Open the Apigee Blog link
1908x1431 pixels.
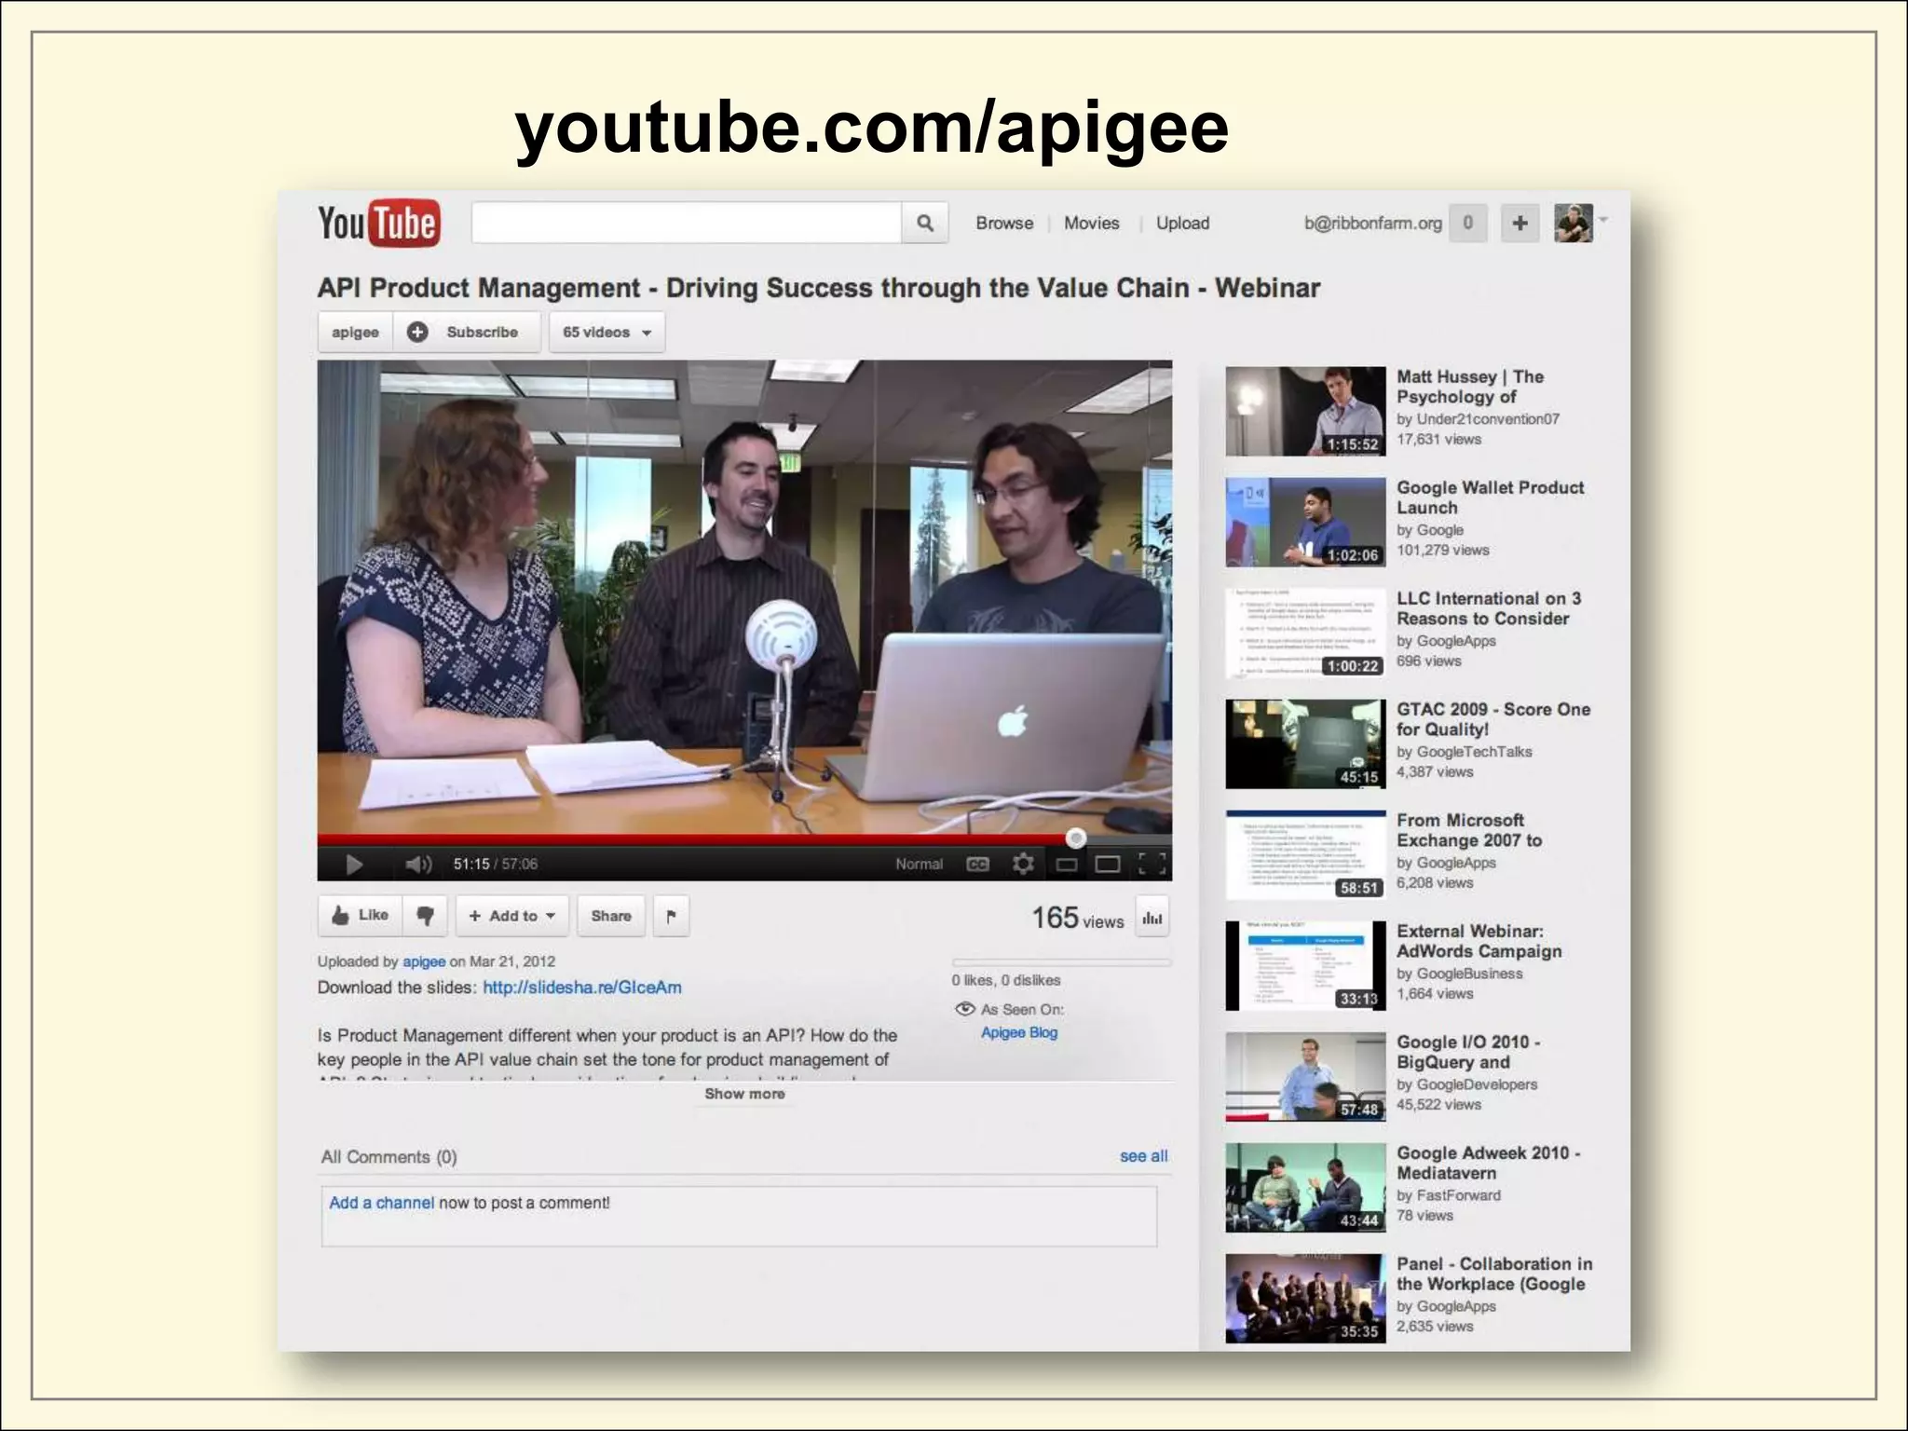click(x=1019, y=1032)
